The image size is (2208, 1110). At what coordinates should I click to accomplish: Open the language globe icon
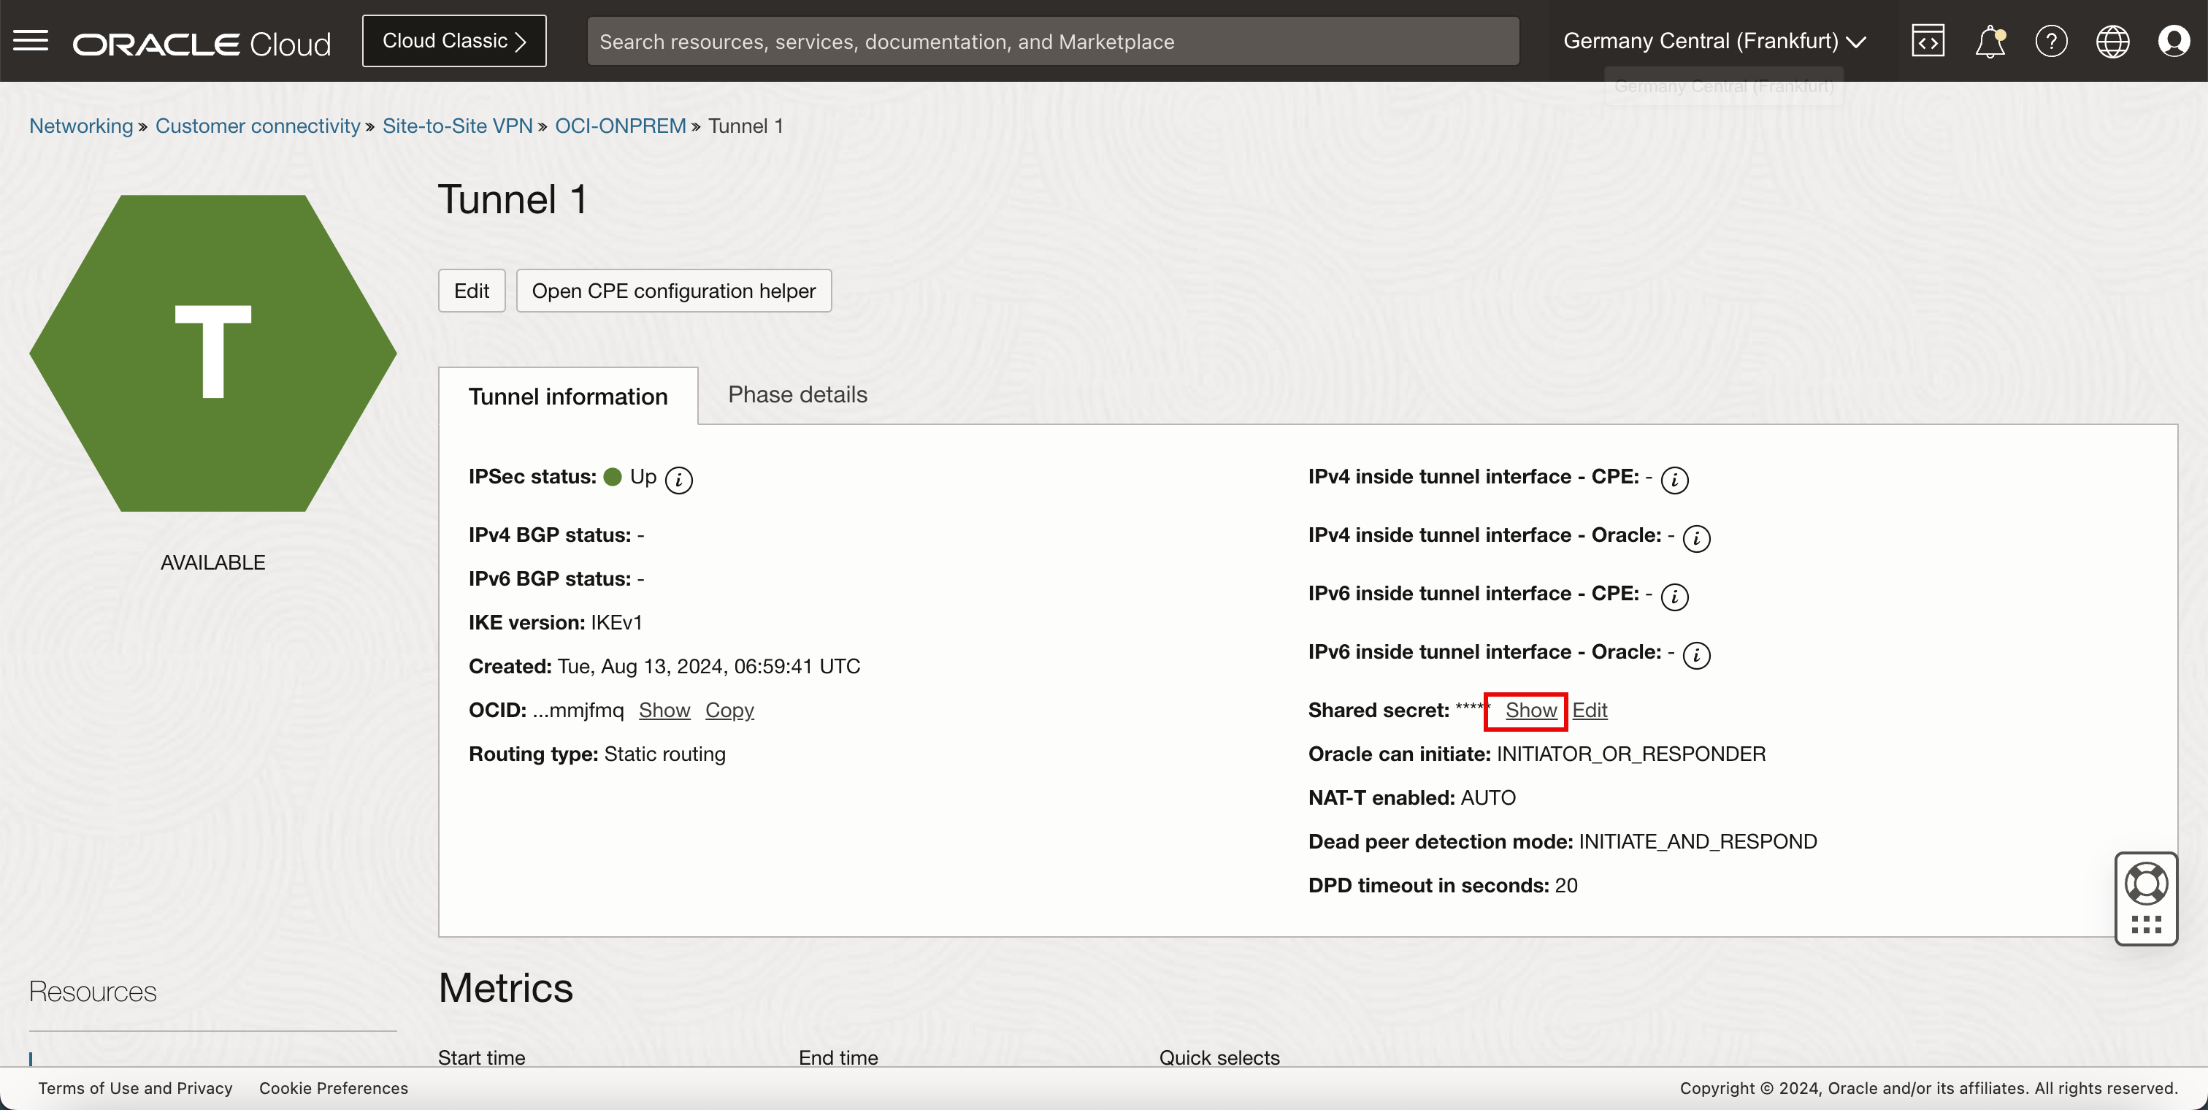tap(2112, 41)
